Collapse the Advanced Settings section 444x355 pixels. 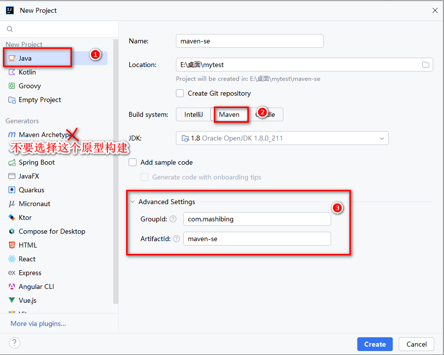(x=133, y=202)
